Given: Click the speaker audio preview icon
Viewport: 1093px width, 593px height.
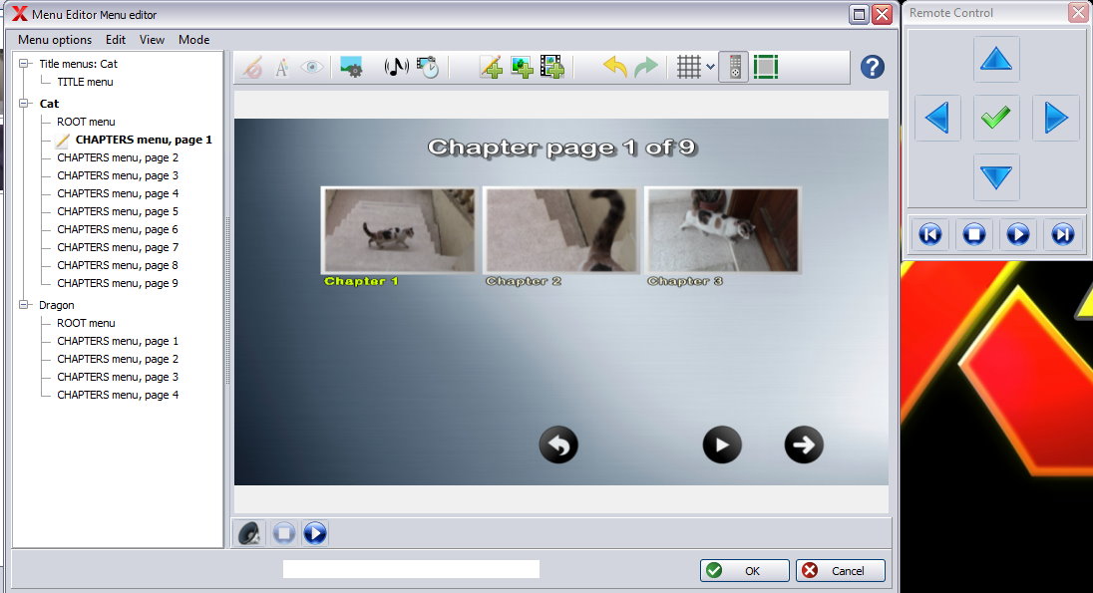Looking at the screenshot, I should (x=249, y=534).
